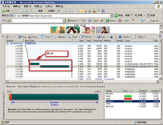
Task: Click the Google toolbar search field
Action: tap(37, 21)
